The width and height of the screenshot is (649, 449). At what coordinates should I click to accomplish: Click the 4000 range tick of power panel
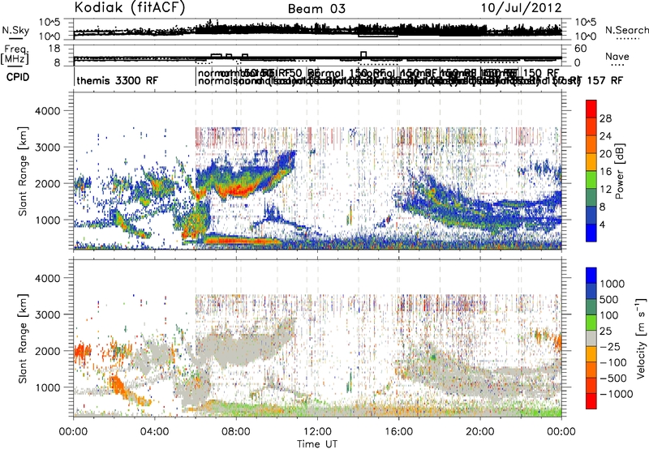point(48,111)
